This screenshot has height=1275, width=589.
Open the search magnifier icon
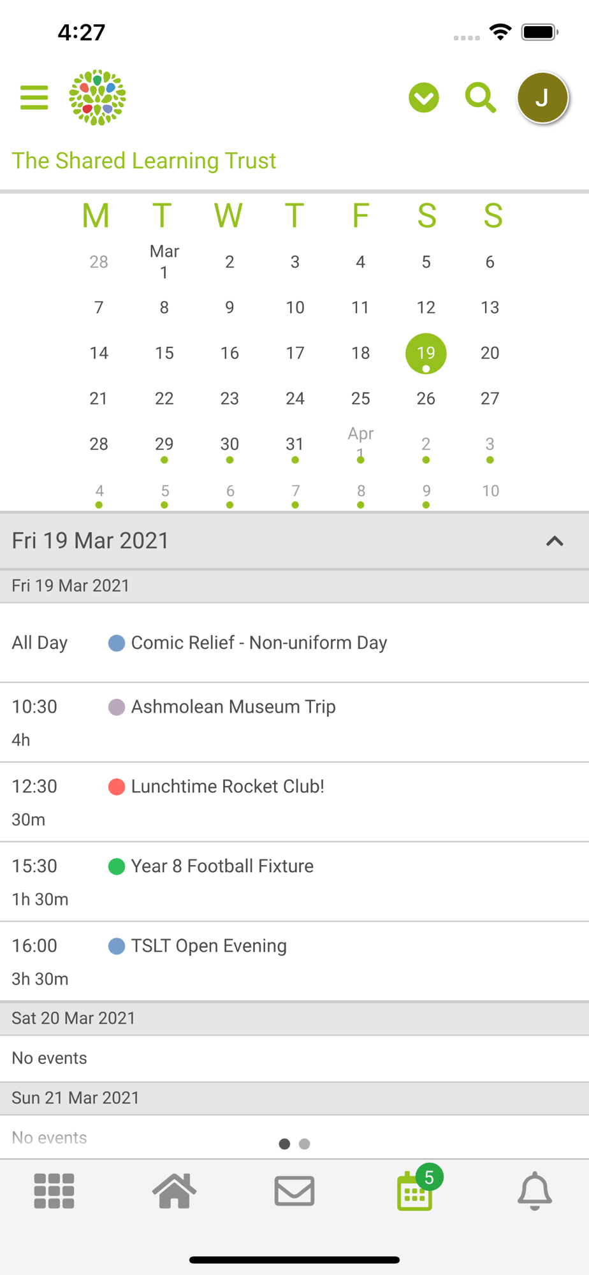click(481, 98)
